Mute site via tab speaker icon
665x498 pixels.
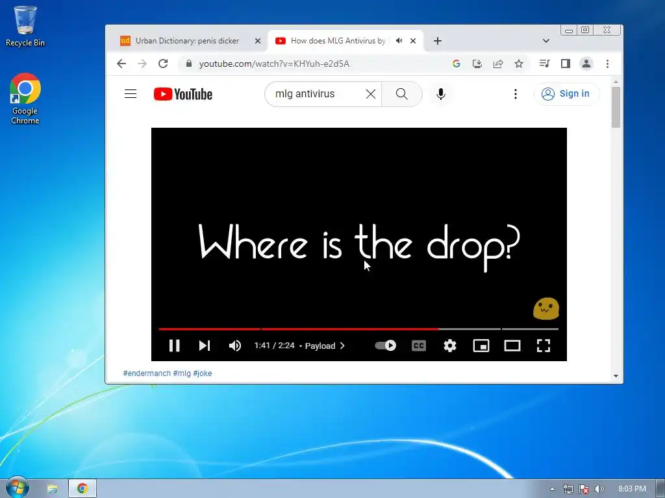[399, 41]
